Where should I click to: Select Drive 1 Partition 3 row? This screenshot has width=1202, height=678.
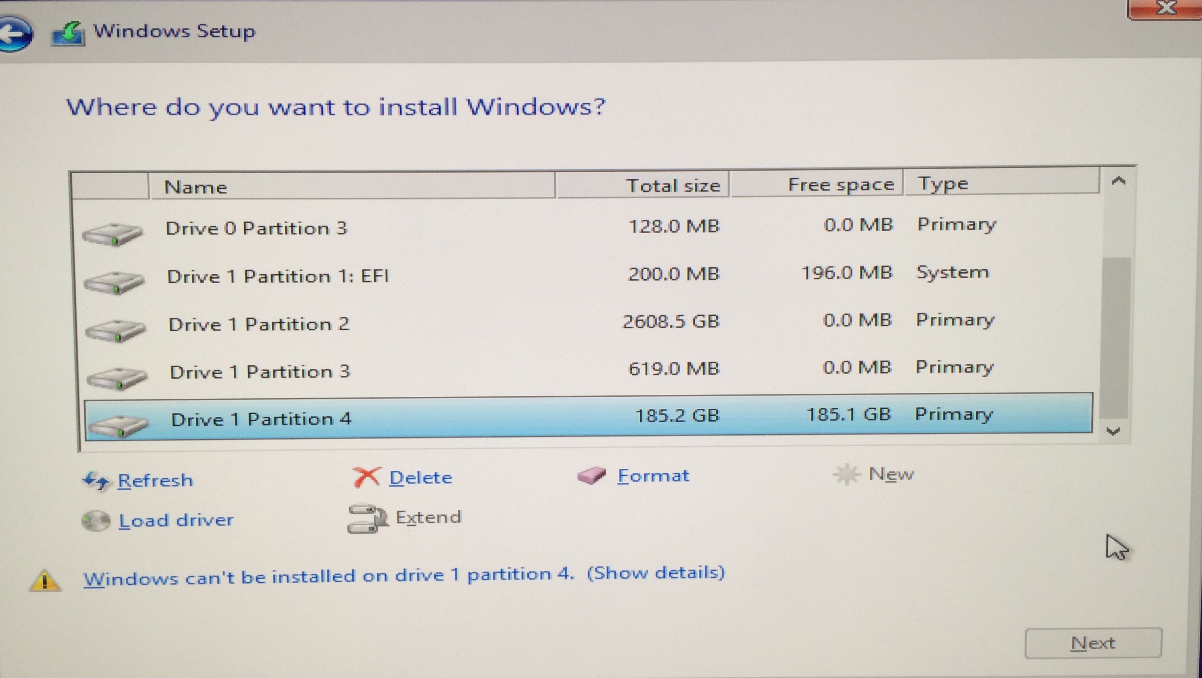[260, 372]
